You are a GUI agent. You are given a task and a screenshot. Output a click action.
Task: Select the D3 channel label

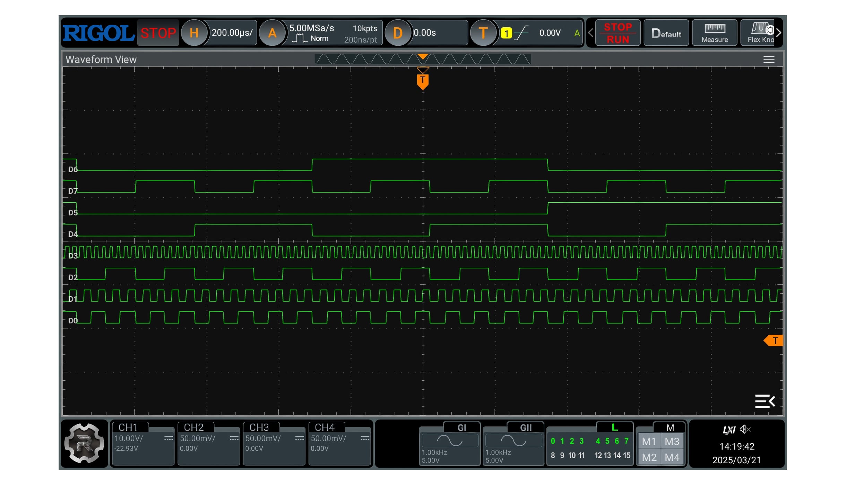[73, 256]
